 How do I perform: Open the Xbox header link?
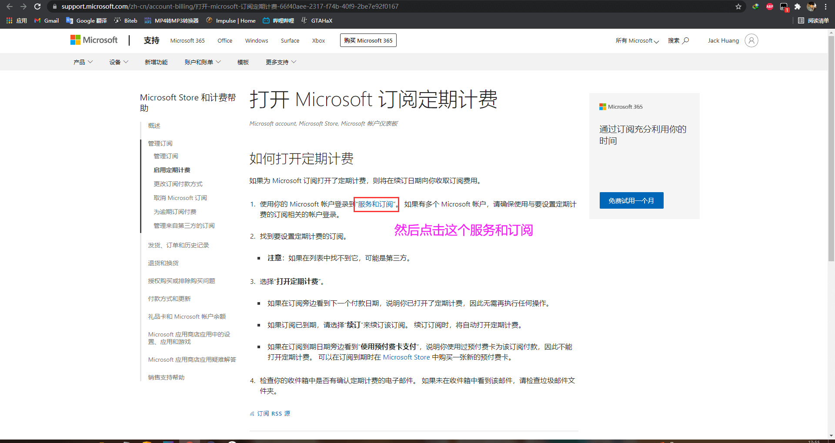318,40
